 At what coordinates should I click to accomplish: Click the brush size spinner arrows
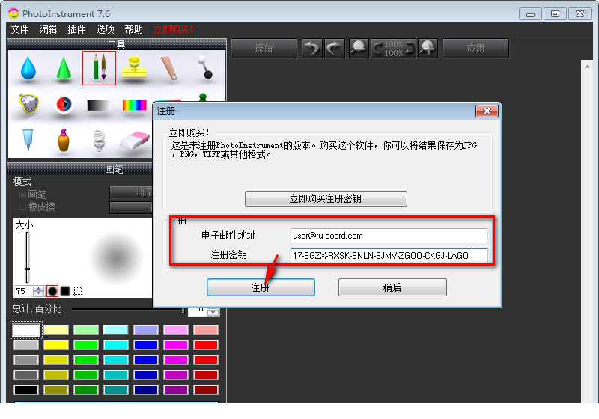[39, 291]
